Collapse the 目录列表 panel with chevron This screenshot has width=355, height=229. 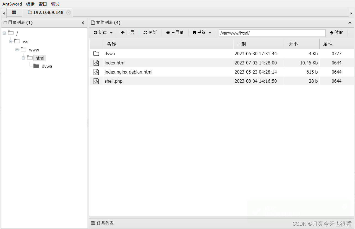83,23
